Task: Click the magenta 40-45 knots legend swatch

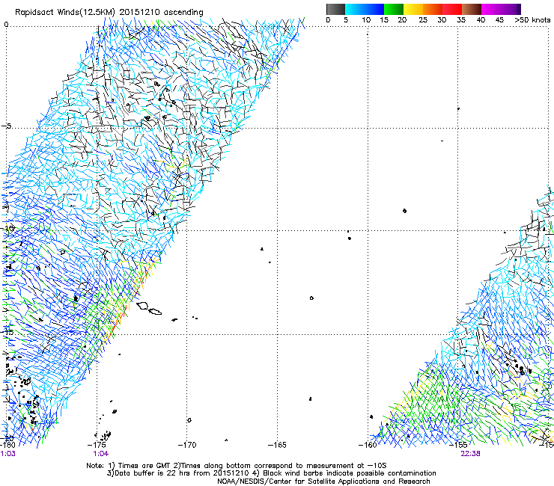Action: [x=491, y=9]
